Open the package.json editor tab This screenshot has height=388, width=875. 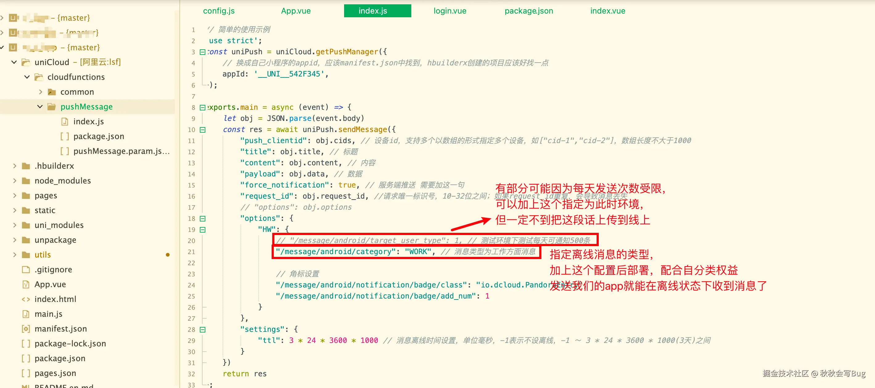pos(528,11)
